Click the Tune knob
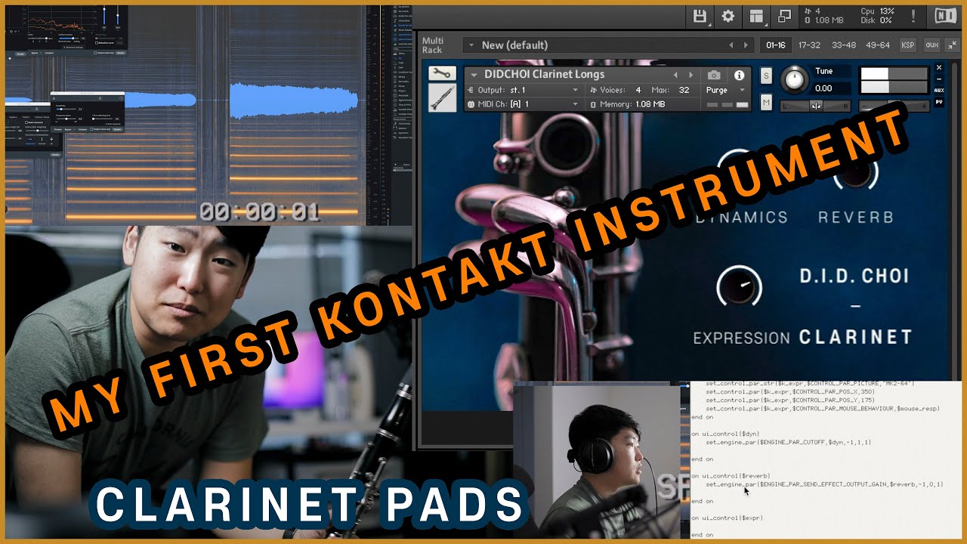The height and width of the screenshot is (544, 967). tap(794, 80)
